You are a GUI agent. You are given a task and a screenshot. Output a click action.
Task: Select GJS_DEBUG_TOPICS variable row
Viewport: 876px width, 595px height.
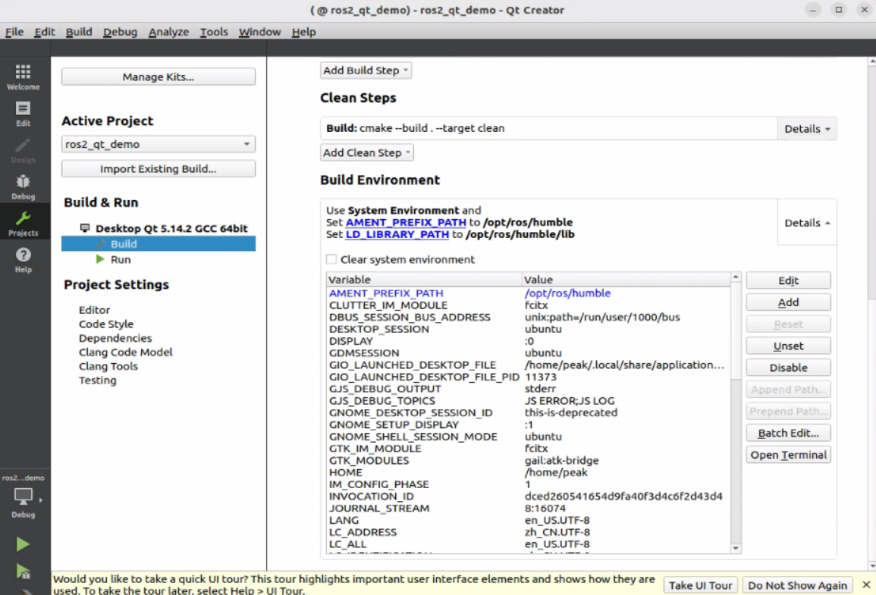click(528, 401)
